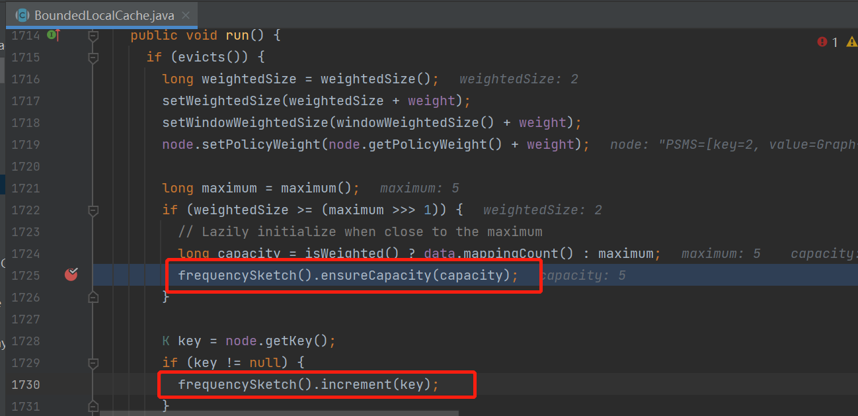Toggle off the red breakpoint on line 1725
Screen dimensions: 858x416
click(x=71, y=274)
